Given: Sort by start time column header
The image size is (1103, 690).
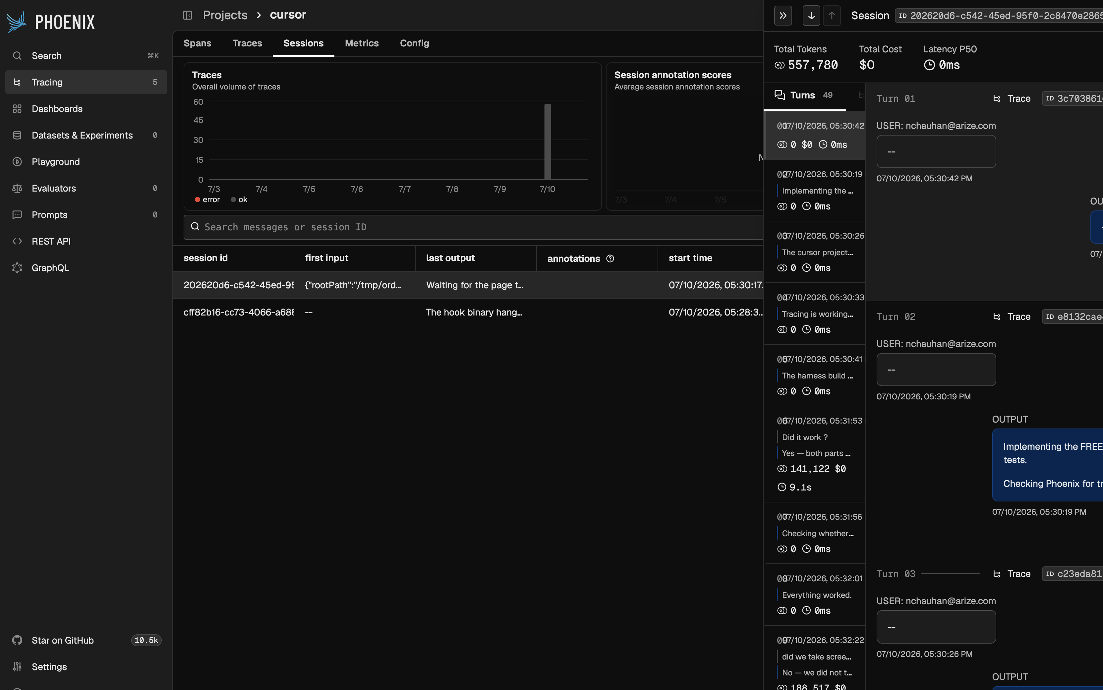Looking at the screenshot, I should (690, 258).
